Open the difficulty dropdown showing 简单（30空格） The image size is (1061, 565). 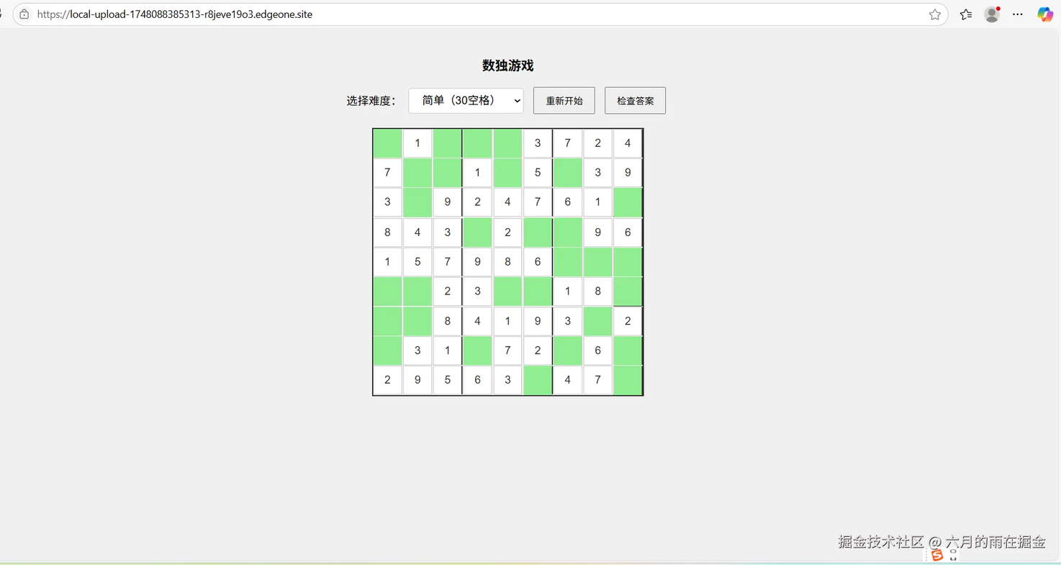466,101
